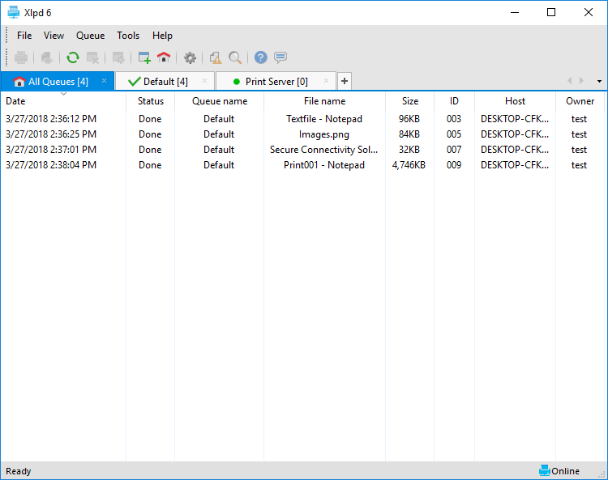Click the magnifying glass search icon
This screenshot has height=480, width=608.
(235, 57)
